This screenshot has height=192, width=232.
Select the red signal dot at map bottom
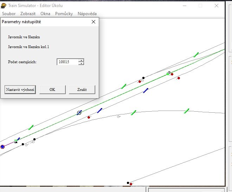pos(131,184)
